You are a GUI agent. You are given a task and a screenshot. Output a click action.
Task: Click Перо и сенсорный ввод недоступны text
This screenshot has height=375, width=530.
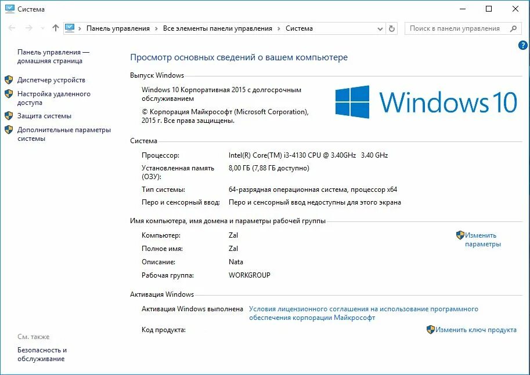click(x=315, y=202)
